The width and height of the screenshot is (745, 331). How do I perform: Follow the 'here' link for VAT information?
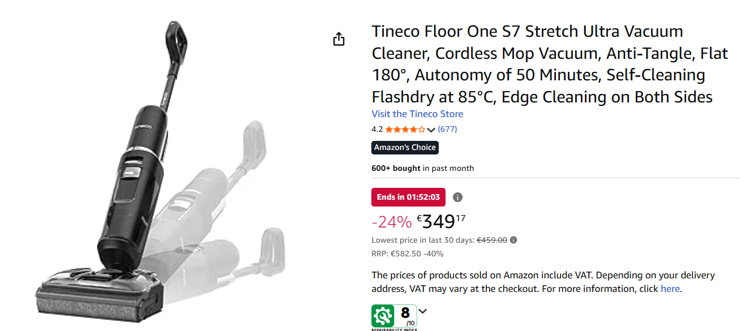670,289
